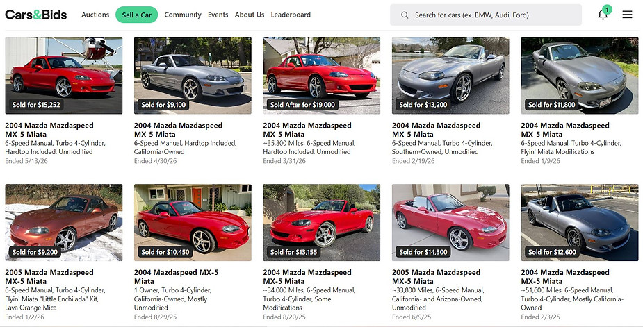Click the 'Ended 6/9/25' date text
643x327 pixels.
tap(412, 317)
